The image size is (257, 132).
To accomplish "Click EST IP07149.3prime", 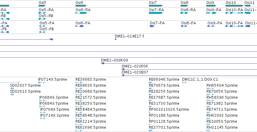I will tap(43, 118).
